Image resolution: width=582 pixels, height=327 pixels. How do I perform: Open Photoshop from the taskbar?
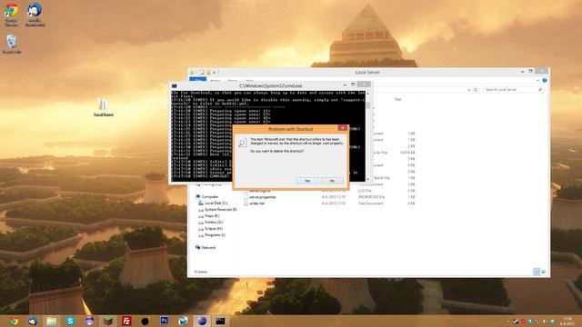tap(164, 321)
